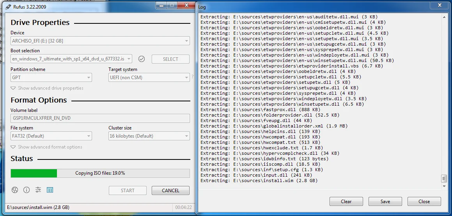Open the Cluster size dropdown
This screenshot has height=216, width=452.
(x=149, y=136)
